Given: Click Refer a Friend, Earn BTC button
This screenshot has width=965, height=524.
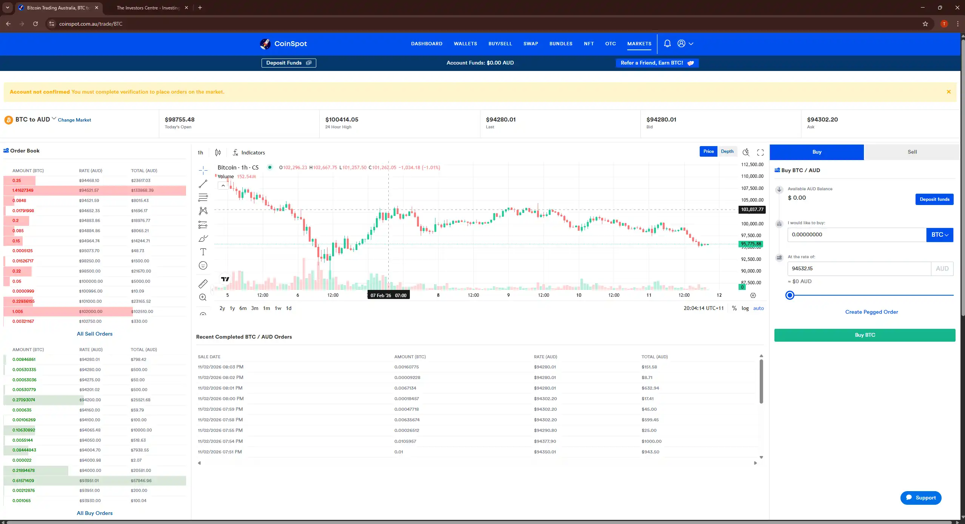Looking at the screenshot, I should [x=657, y=63].
